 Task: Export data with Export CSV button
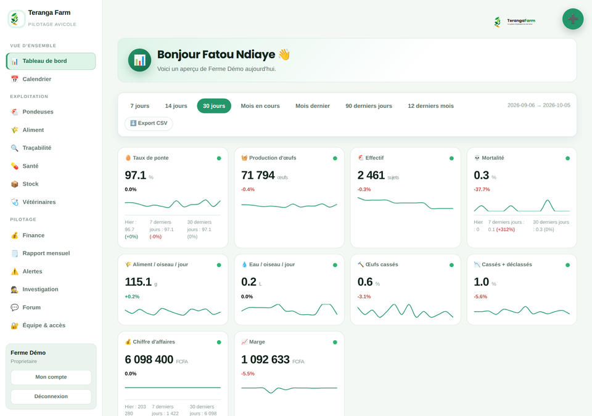coord(149,123)
